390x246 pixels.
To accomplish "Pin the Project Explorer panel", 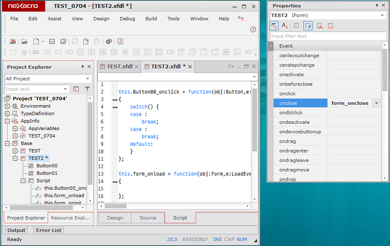I will [82, 67].
